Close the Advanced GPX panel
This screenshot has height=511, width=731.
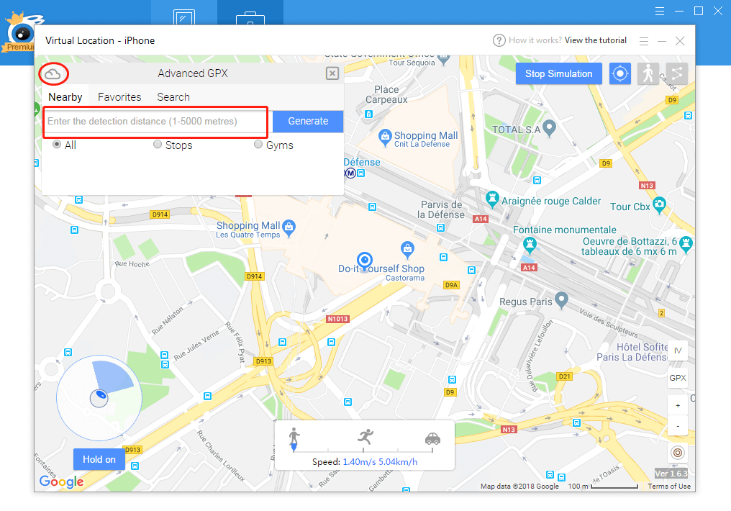(x=332, y=73)
